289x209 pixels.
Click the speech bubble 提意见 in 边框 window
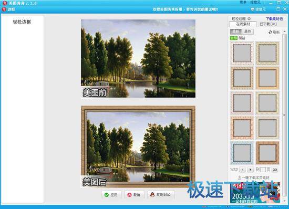pyautogui.click(x=259, y=9)
